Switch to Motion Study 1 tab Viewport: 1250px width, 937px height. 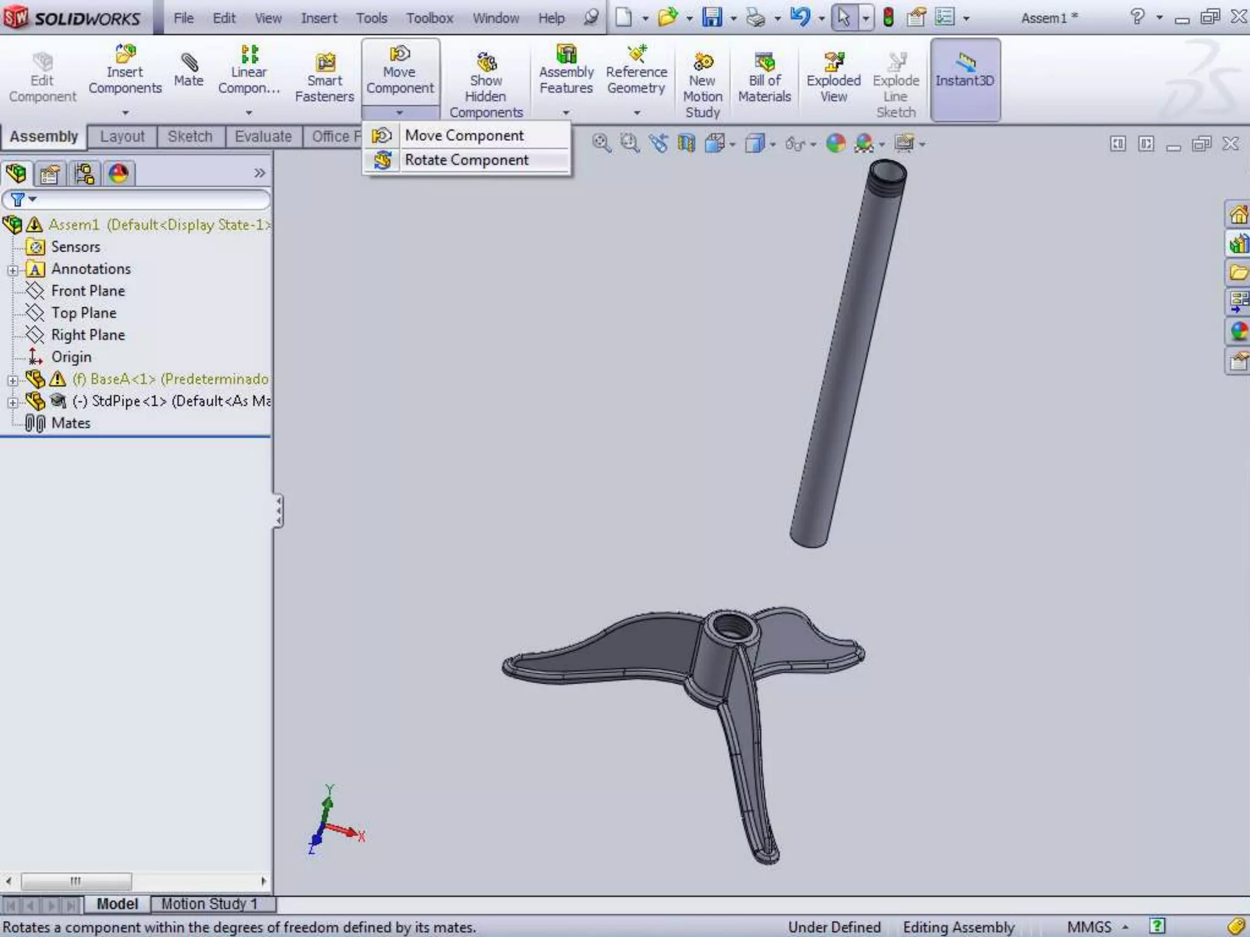[x=209, y=903]
